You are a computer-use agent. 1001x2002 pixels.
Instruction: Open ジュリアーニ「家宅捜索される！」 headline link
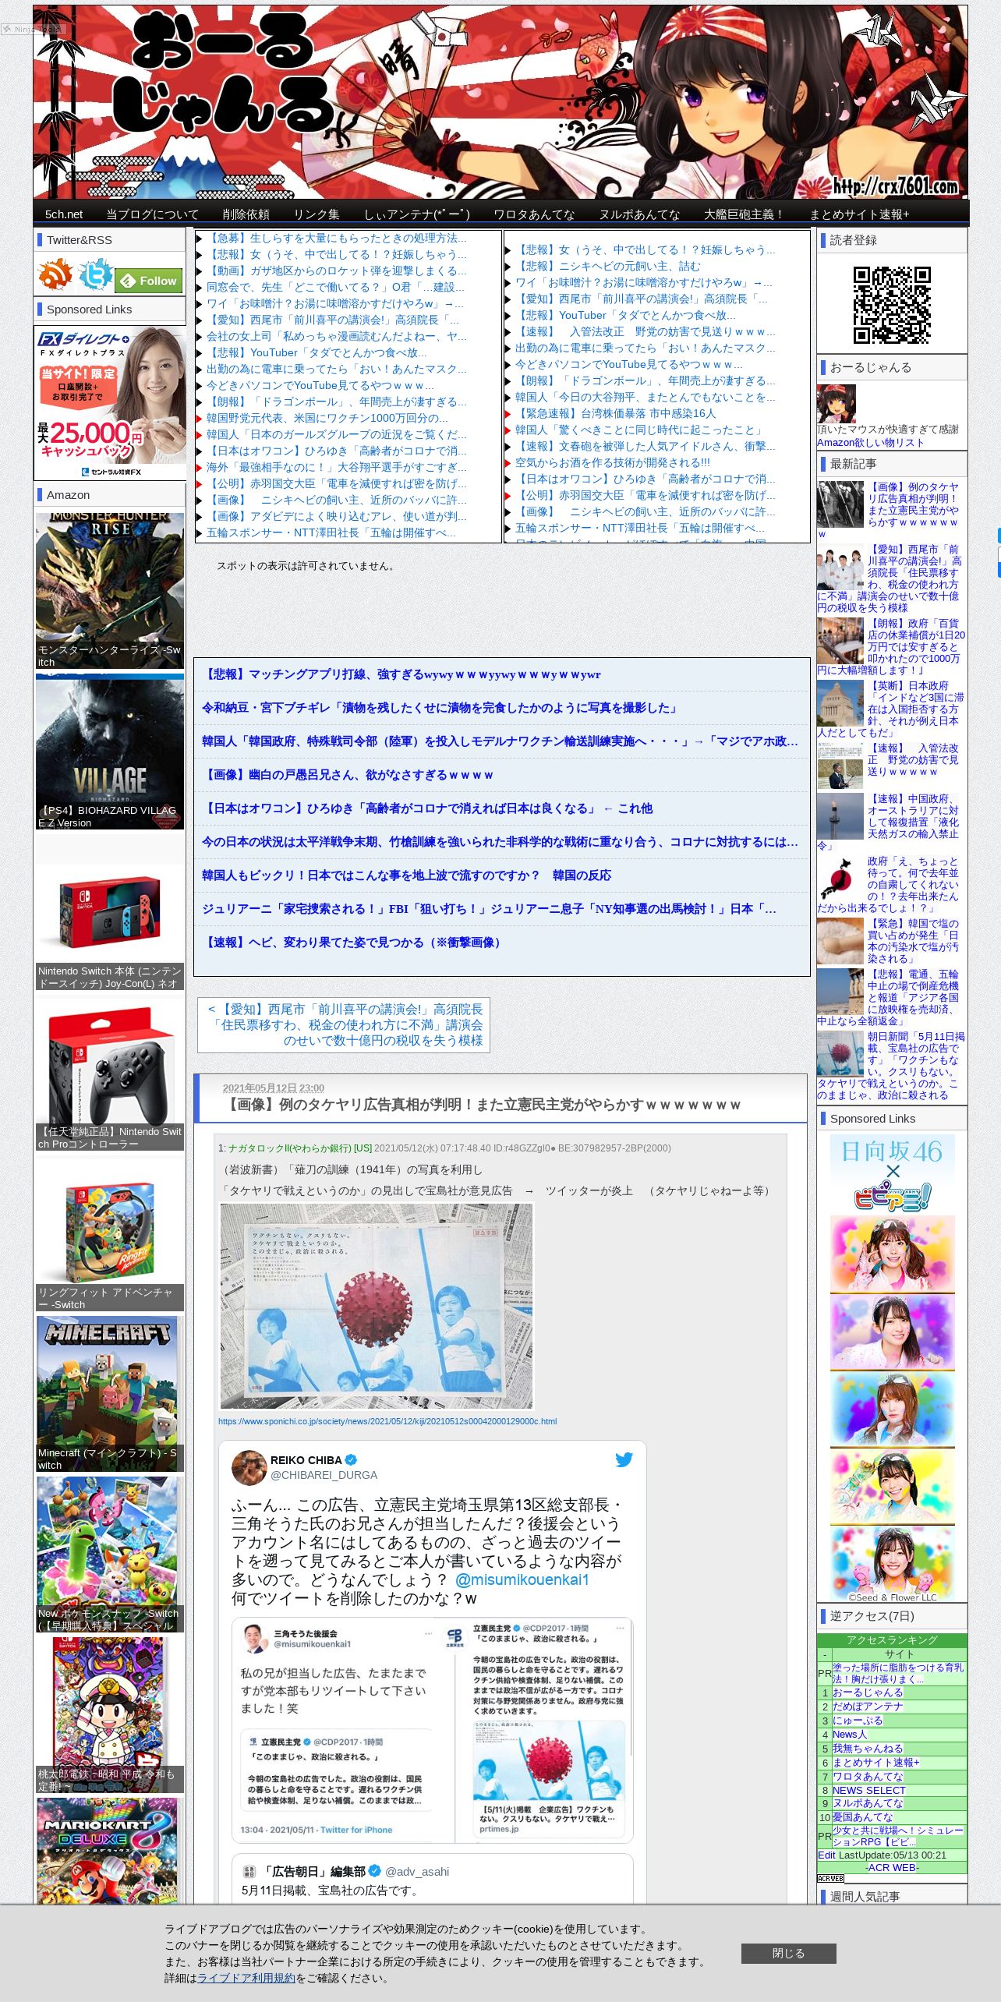pos(490,909)
